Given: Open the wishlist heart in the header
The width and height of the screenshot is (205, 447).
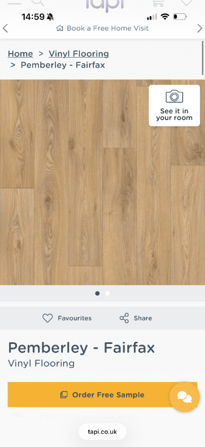Looking at the screenshot, I should [187, 2].
